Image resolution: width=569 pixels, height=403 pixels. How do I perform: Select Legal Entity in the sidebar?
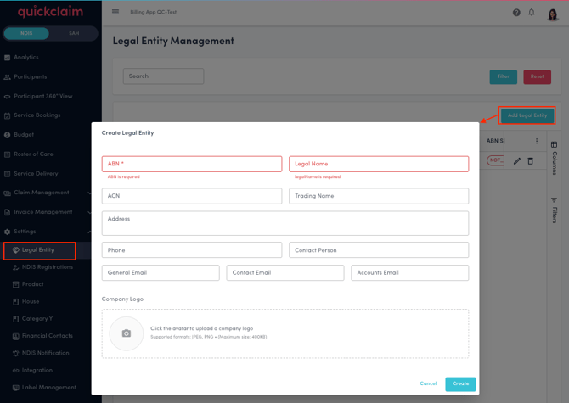coord(38,250)
